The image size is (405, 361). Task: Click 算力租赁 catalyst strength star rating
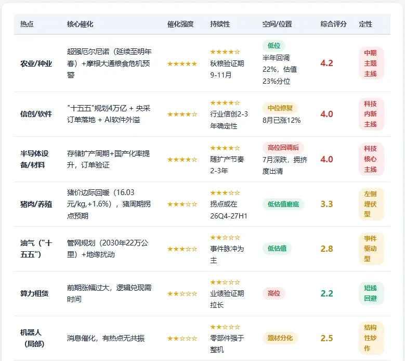(182, 293)
